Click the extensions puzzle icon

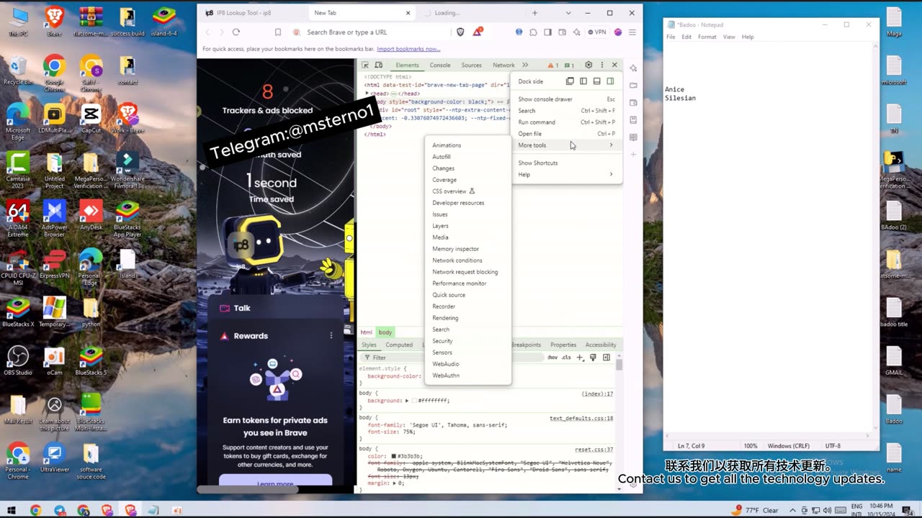coord(534,32)
